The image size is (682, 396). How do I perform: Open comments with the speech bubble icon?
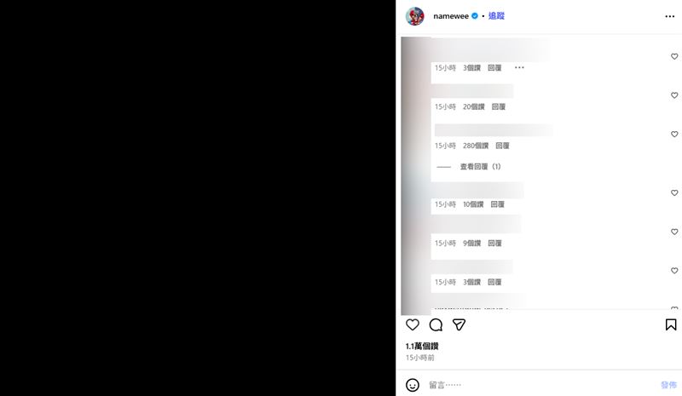(x=436, y=324)
